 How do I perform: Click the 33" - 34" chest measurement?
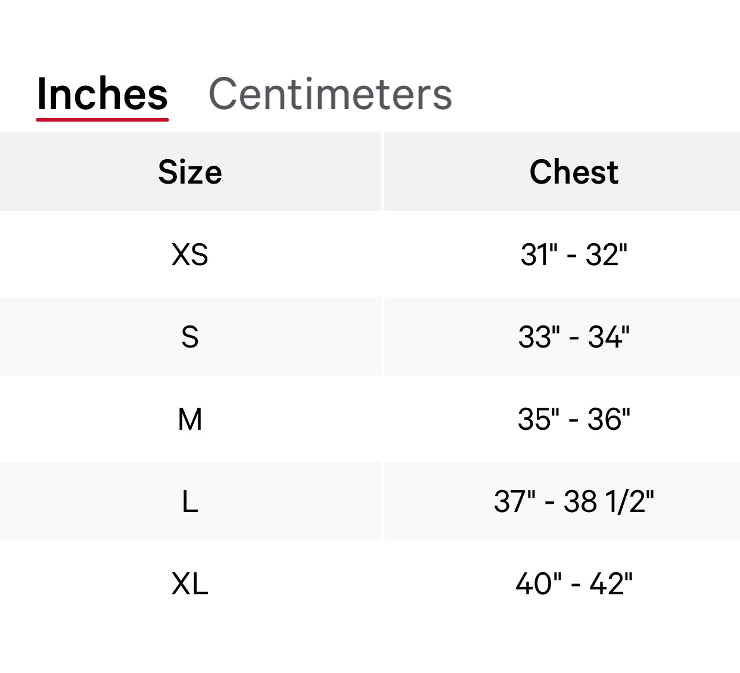(x=574, y=337)
